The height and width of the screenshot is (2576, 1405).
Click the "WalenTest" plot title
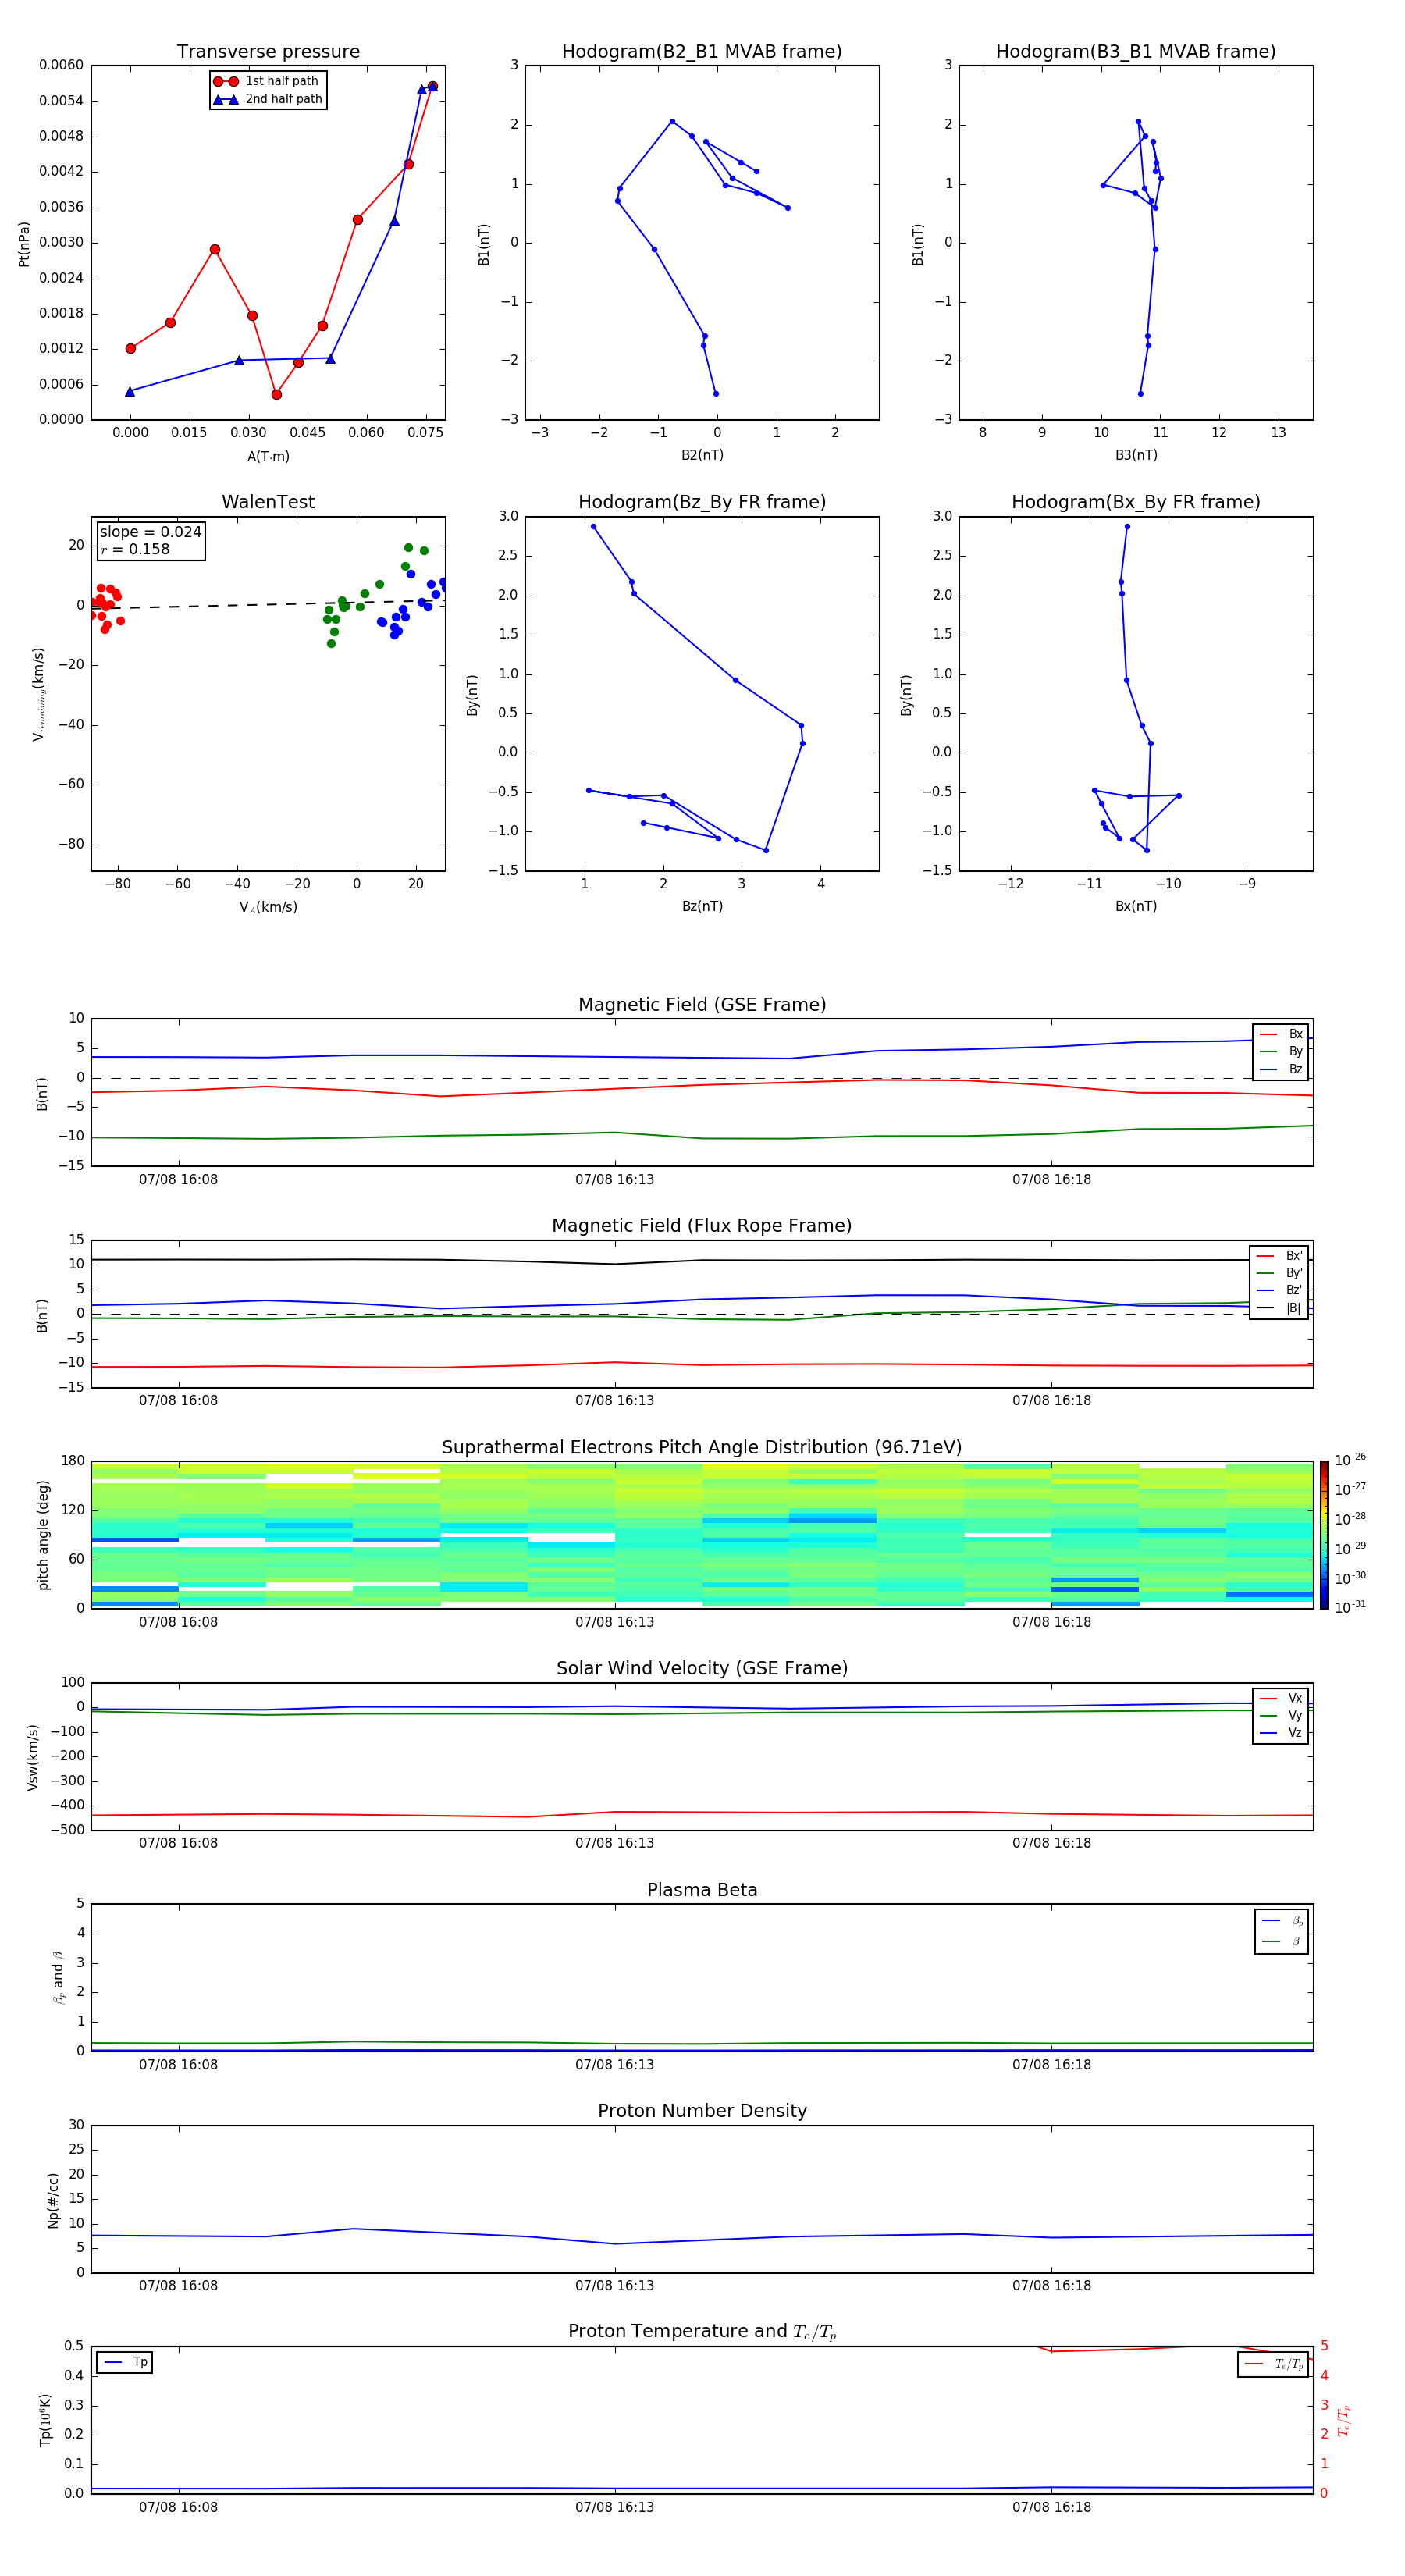[268, 502]
